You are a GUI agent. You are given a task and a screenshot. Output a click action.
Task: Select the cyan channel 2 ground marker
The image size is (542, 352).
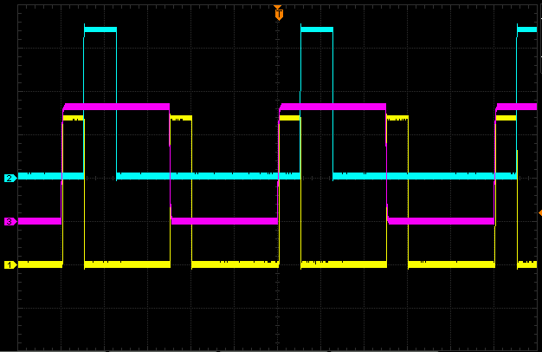10,178
